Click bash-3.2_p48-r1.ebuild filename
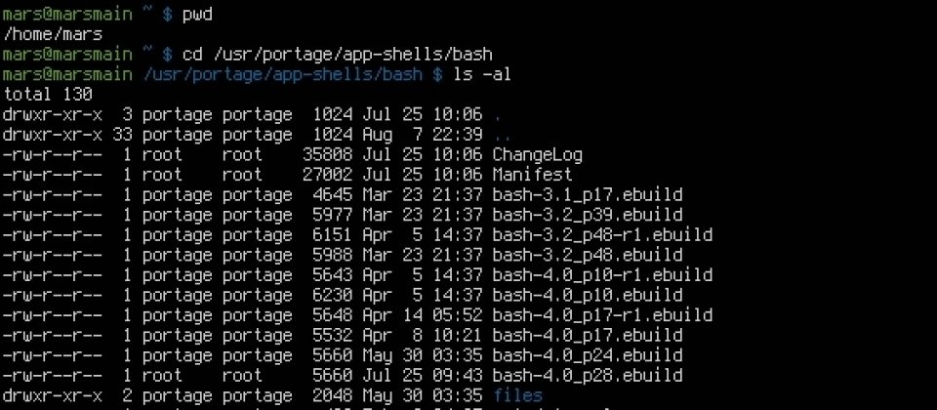The width and height of the screenshot is (937, 410). [602, 235]
